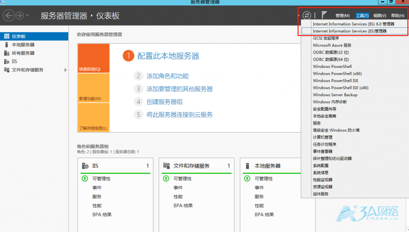Click the back navigation arrow

tap(9, 16)
